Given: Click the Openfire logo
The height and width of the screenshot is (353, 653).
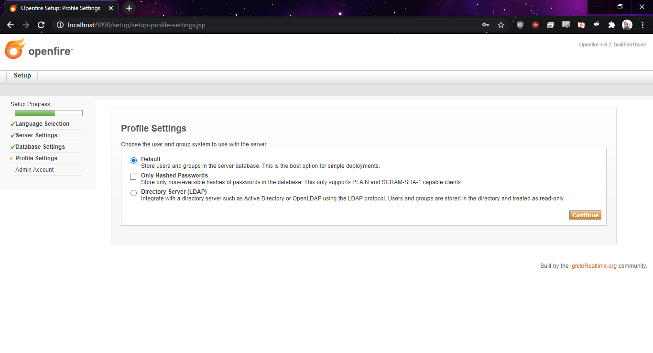Looking at the screenshot, I should (x=39, y=49).
